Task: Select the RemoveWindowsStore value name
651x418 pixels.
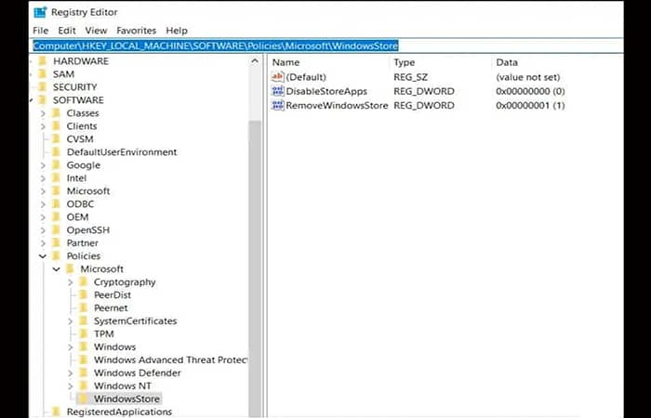Action: [x=337, y=105]
